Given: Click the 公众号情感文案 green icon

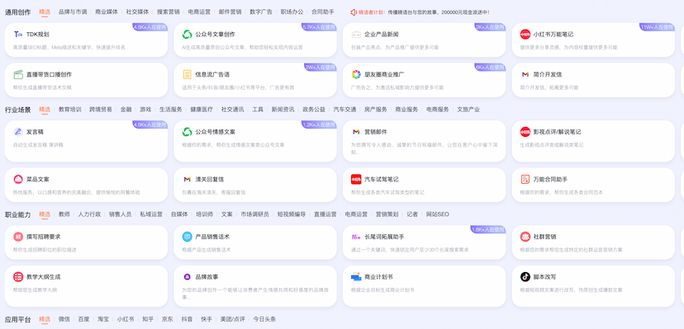Looking at the screenshot, I should coord(188,132).
